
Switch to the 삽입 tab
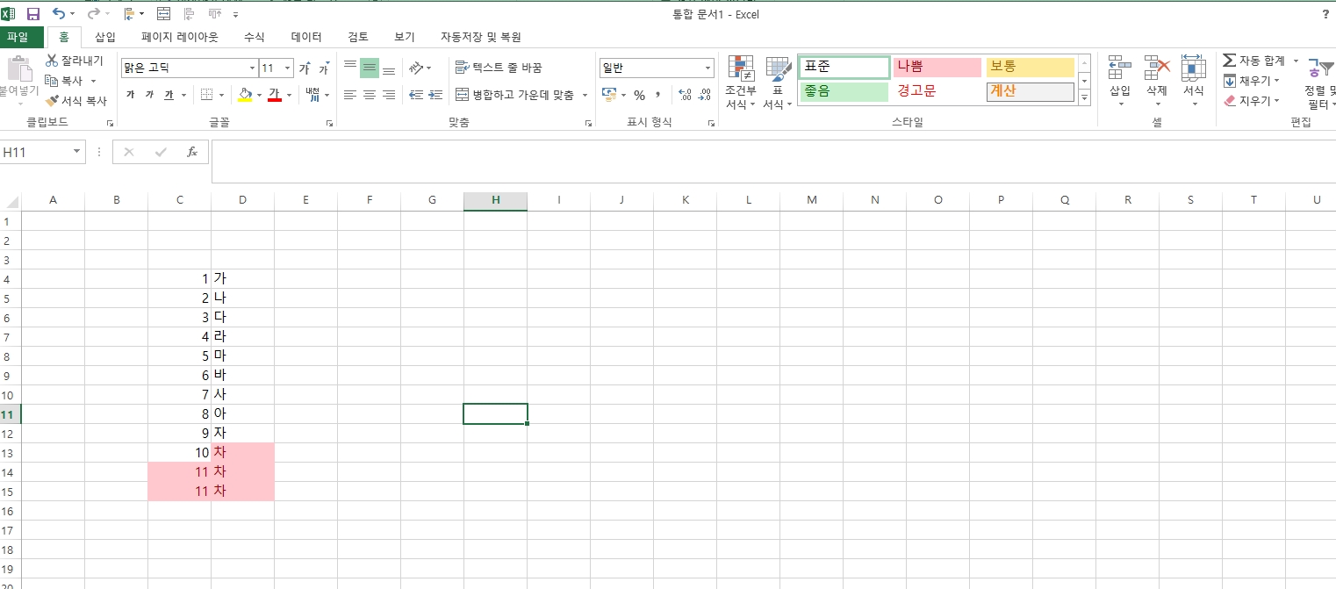click(x=105, y=37)
